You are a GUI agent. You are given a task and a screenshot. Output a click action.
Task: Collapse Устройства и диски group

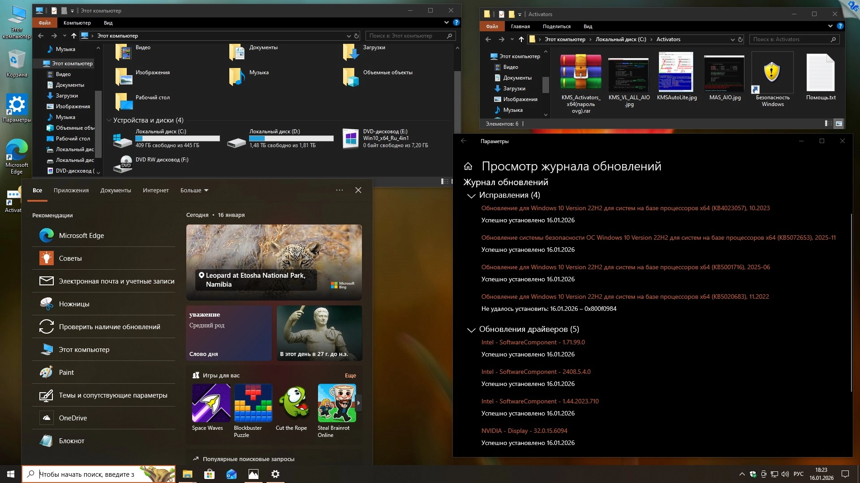pos(109,120)
